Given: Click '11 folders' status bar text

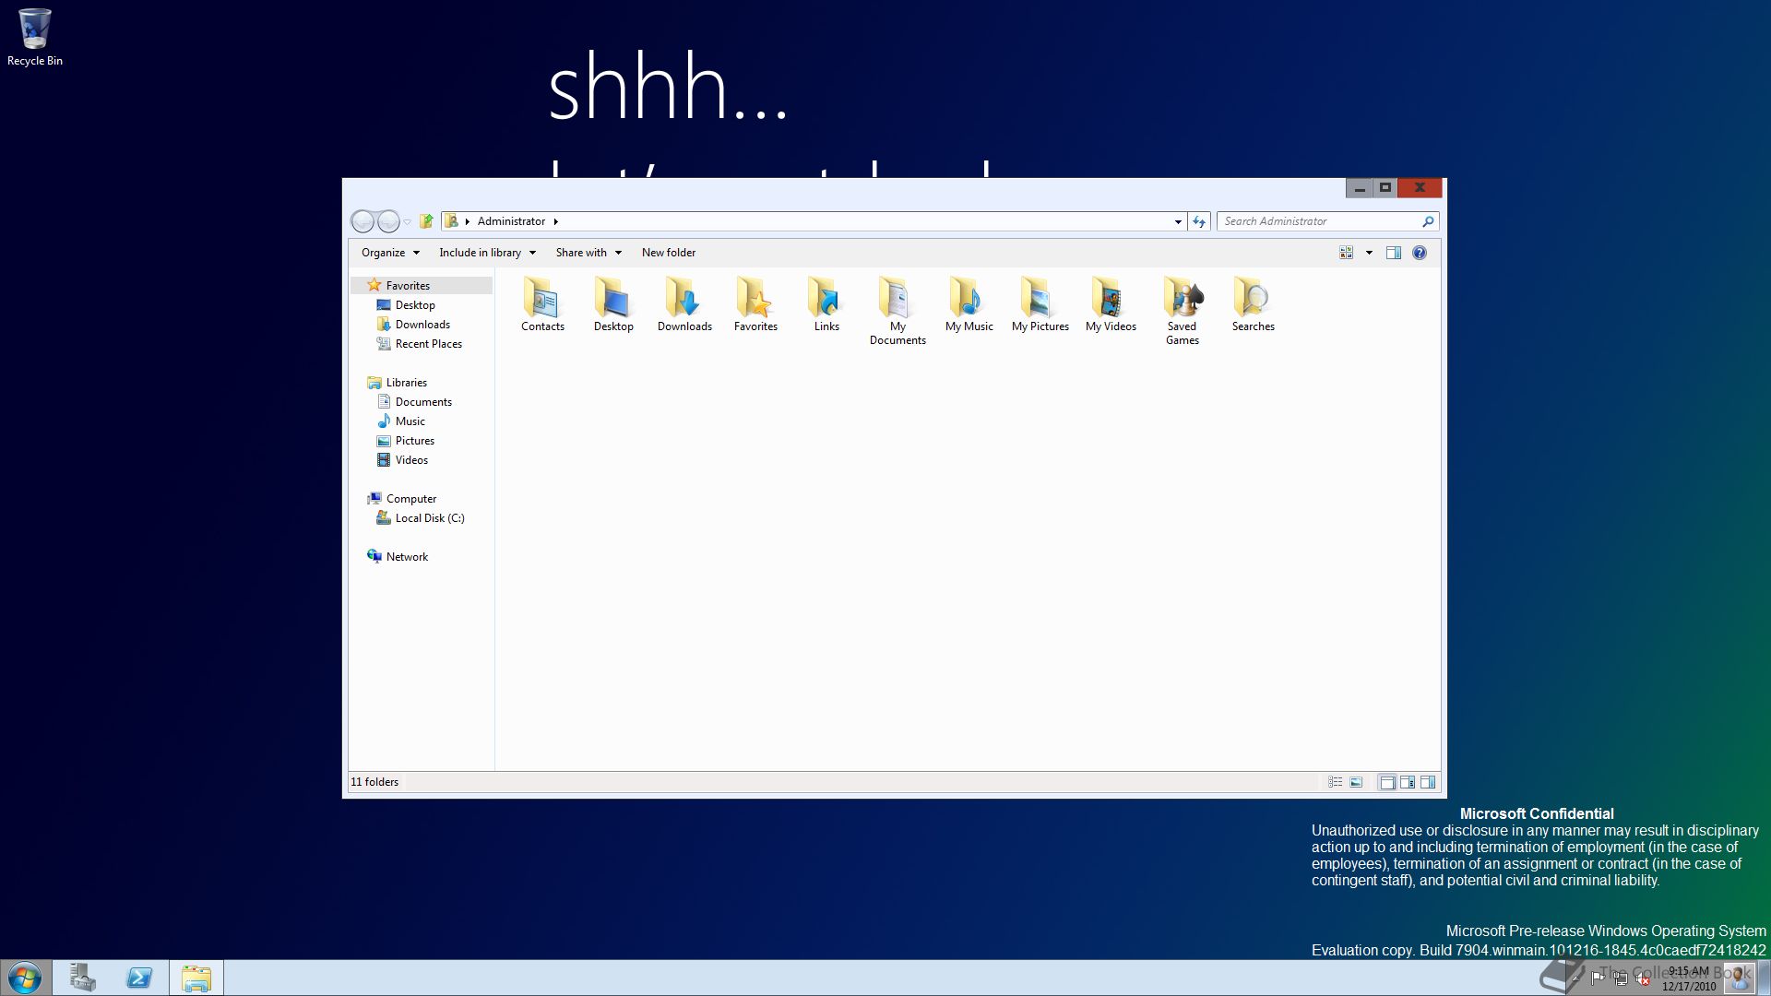Looking at the screenshot, I should 374,782.
